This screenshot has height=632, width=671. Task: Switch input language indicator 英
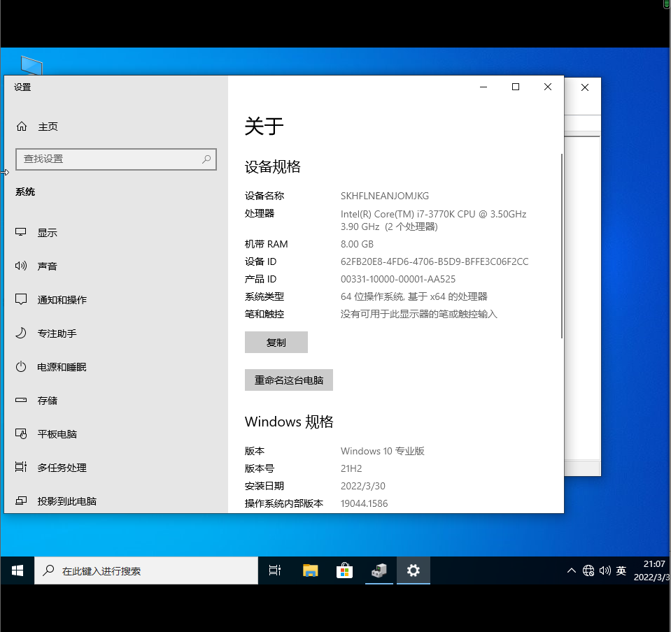click(x=621, y=570)
